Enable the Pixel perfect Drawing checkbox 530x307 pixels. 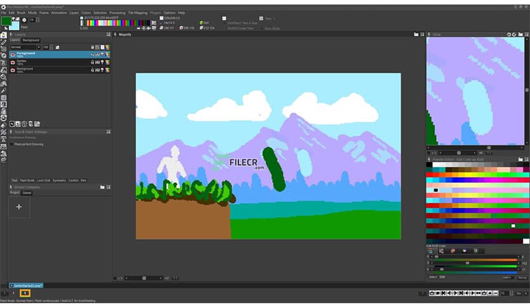pos(11,144)
